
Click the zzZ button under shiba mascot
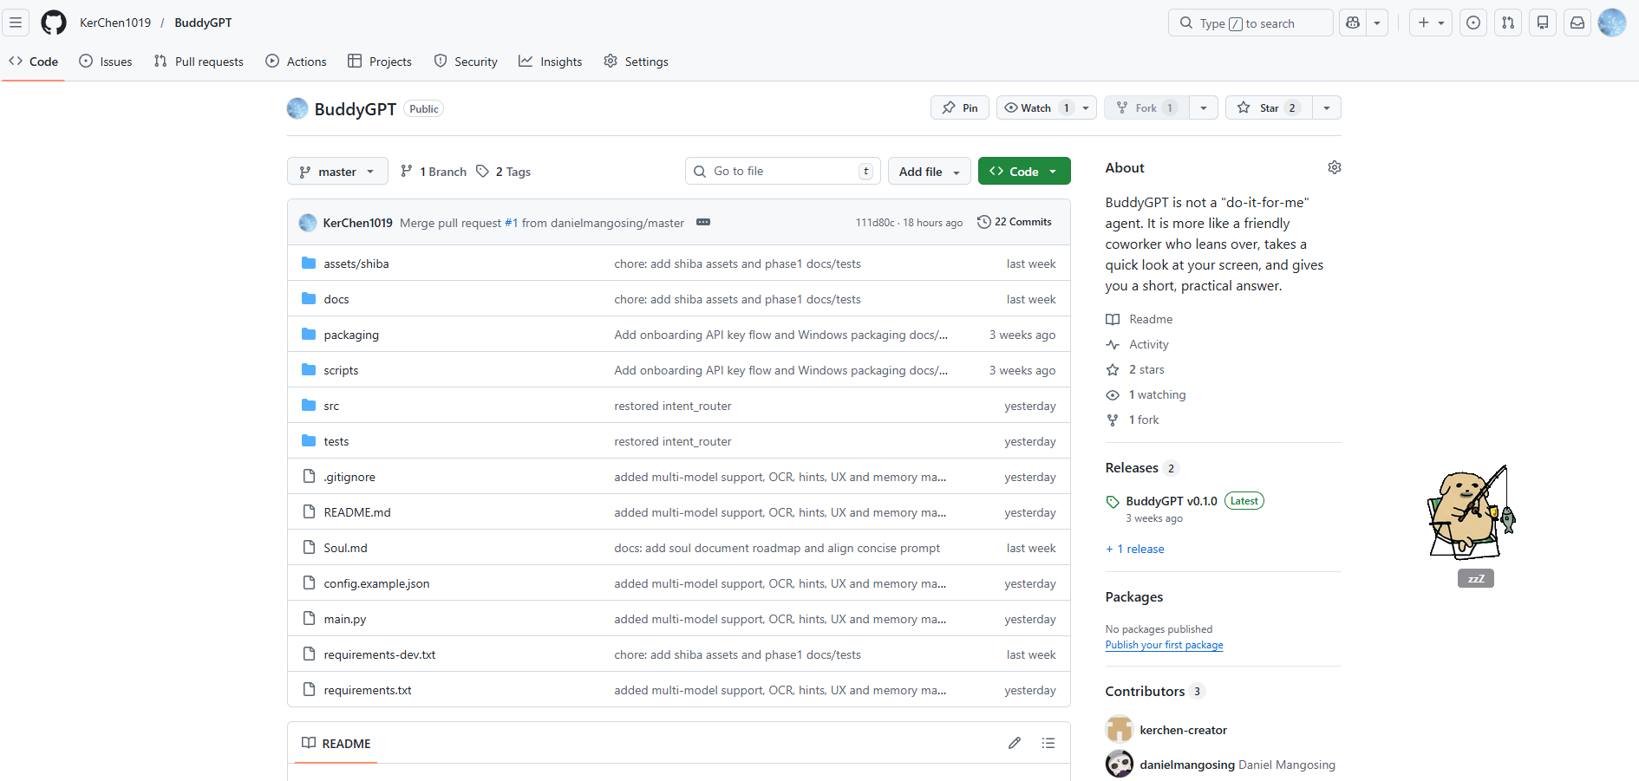click(1476, 578)
